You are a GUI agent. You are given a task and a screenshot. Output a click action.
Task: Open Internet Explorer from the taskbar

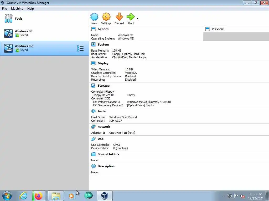click(23, 196)
